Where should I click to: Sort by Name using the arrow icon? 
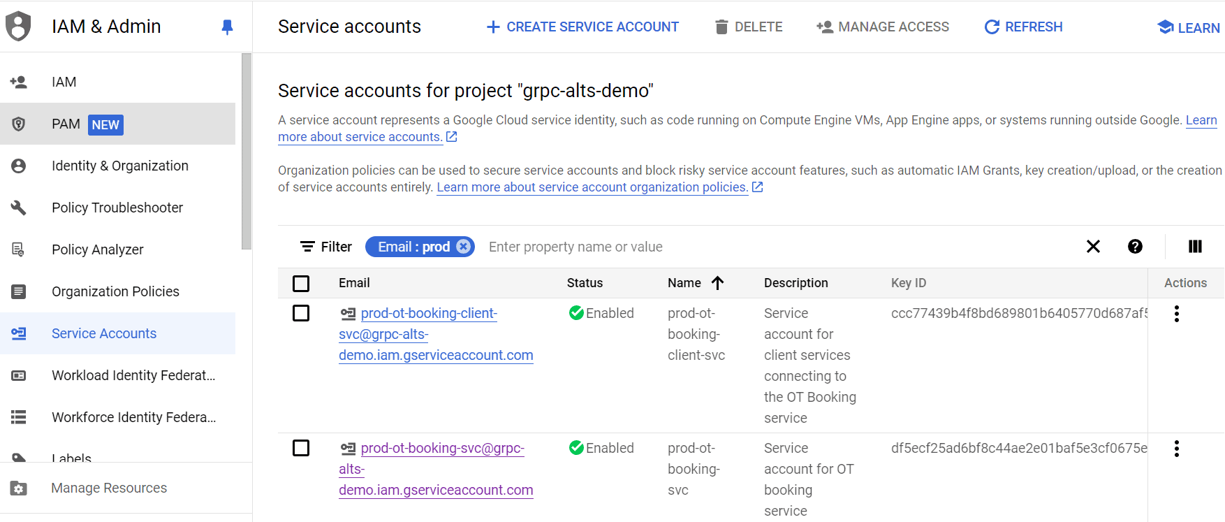point(717,283)
